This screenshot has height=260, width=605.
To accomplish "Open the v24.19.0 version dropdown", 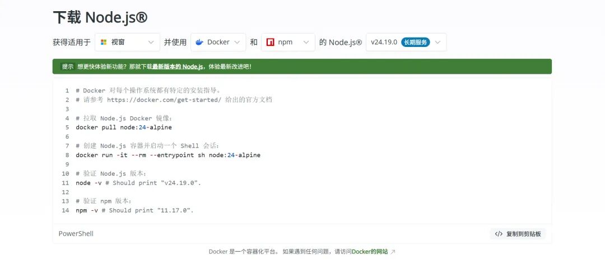I will [406, 42].
